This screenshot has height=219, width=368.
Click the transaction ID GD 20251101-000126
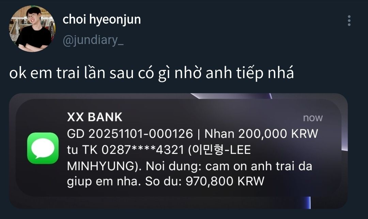[130, 134]
